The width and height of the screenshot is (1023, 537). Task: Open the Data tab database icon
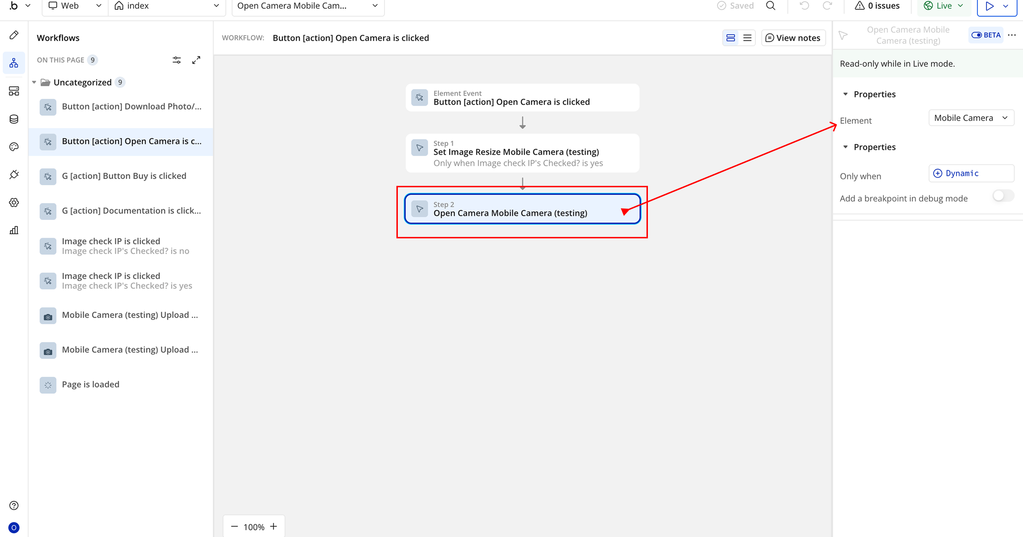(x=14, y=119)
